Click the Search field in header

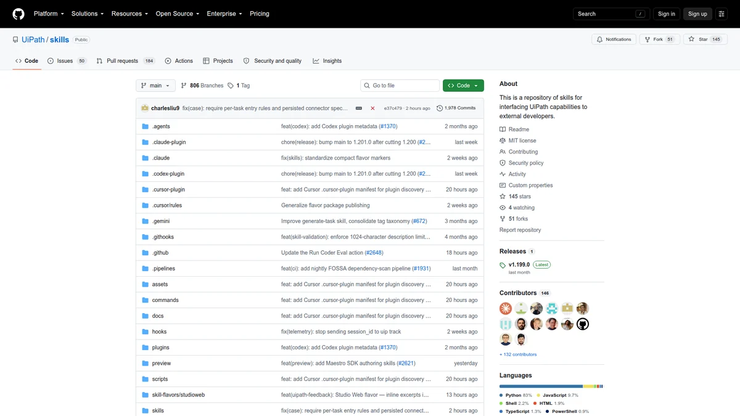[x=611, y=14]
